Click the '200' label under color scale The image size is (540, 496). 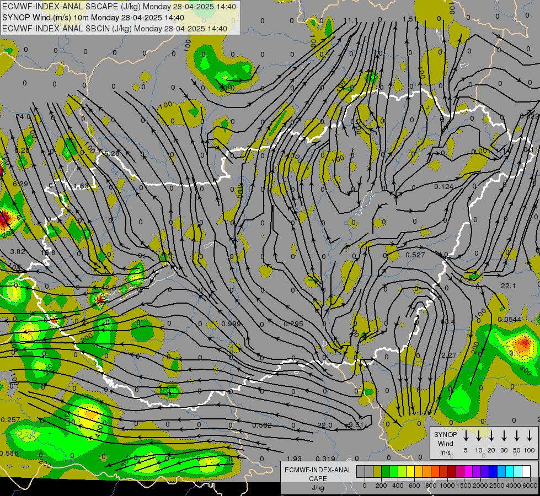click(381, 486)
